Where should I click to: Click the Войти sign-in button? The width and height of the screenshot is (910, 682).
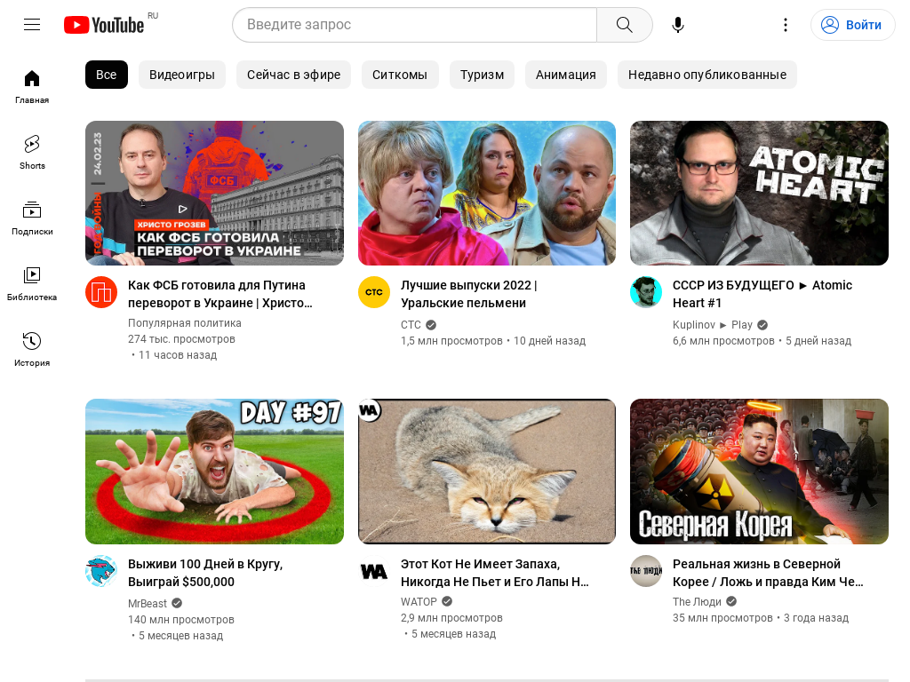click(x=852, y=25)
